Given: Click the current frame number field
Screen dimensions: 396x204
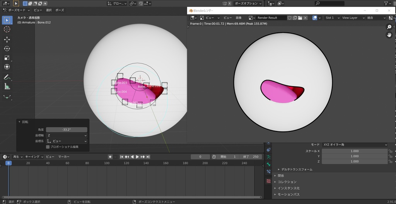Looking at the screenshot, I should point(200,157).
